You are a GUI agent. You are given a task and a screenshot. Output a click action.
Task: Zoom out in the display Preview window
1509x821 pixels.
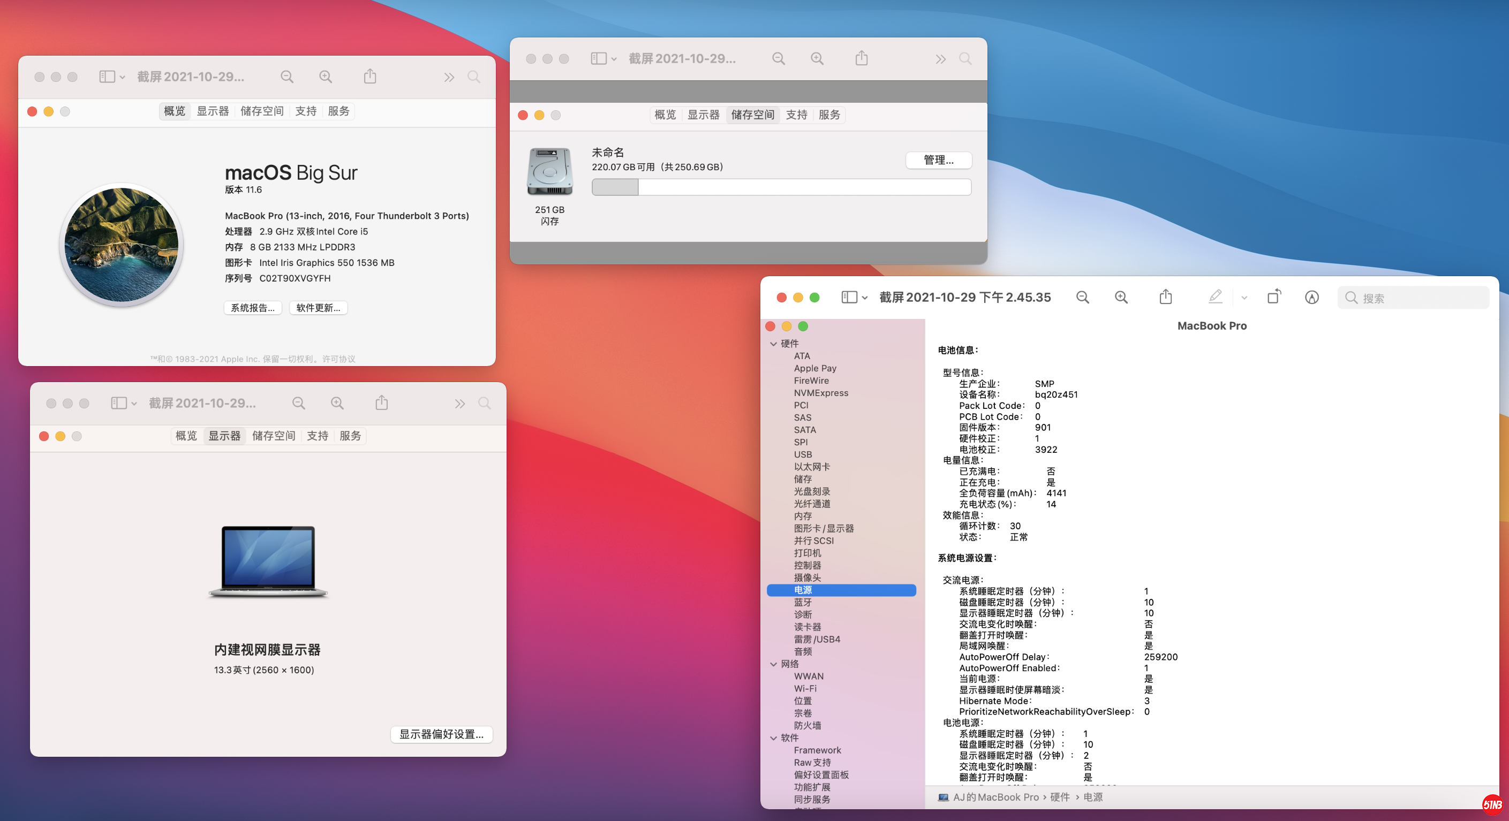(x=299, y=404)
